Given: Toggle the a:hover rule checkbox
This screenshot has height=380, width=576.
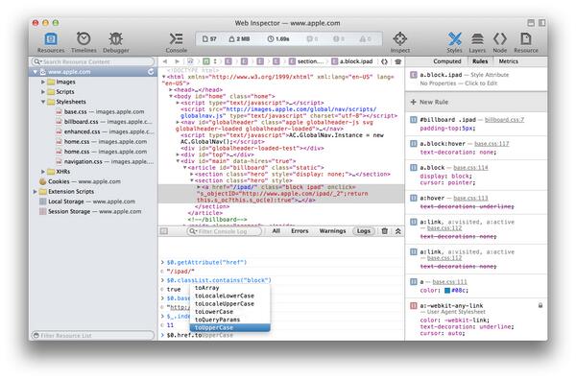Looking at the screenshot, I should pos(413,198).
